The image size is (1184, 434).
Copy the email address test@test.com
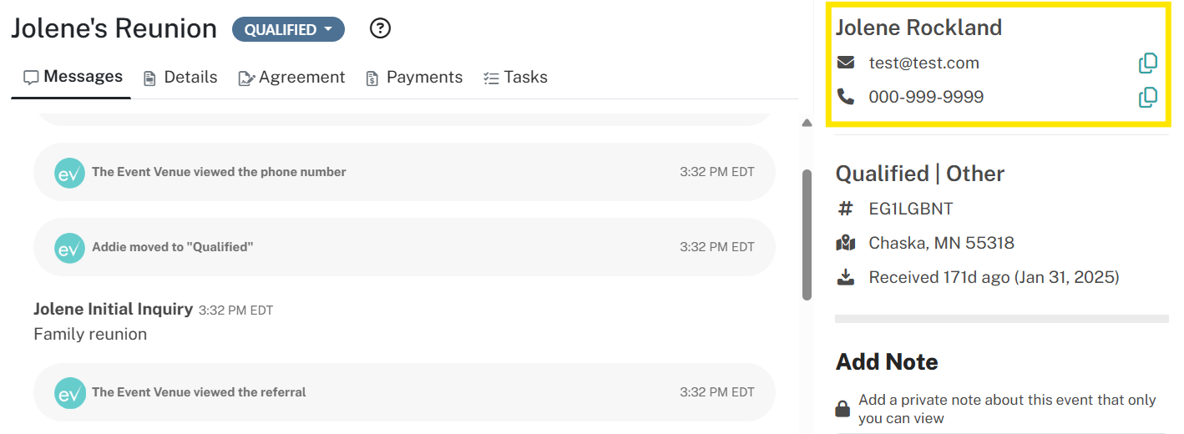[1148, 63]
